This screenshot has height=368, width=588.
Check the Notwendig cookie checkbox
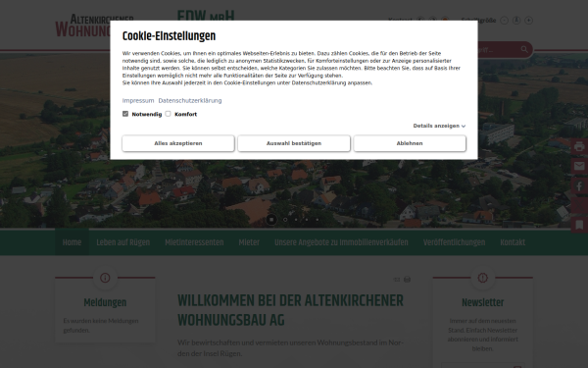coord(125,114)
